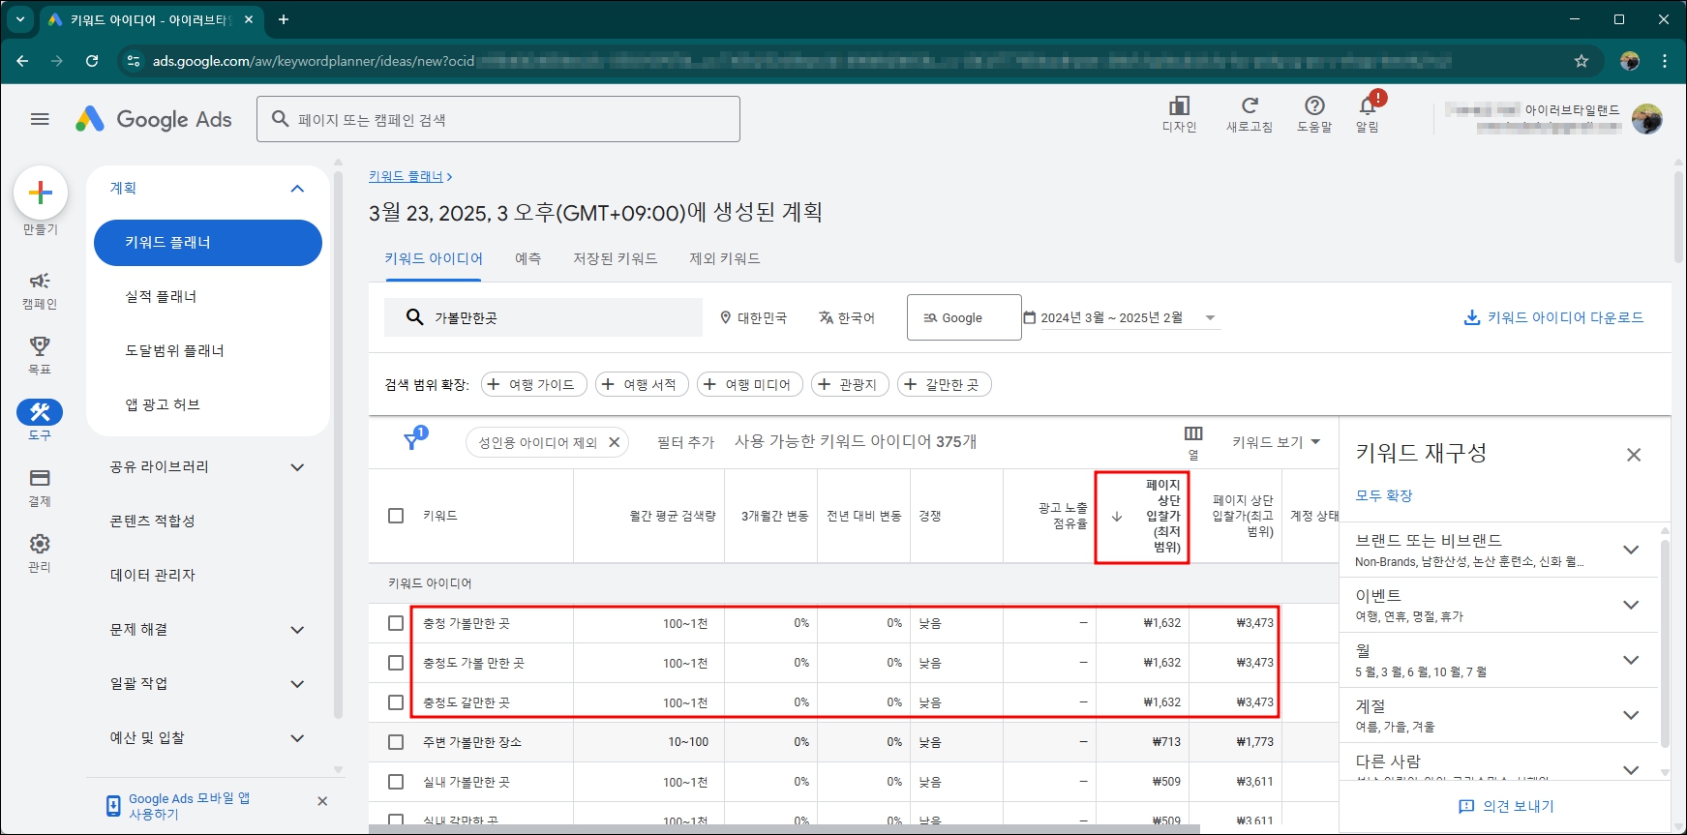Close the keyword refinement panel

pyautogui.click(x=1634, y=455)
